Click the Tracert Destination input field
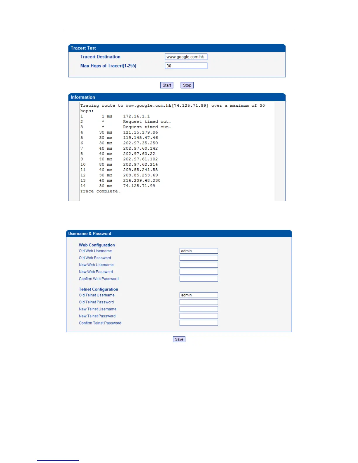This screenshot has height=463, width=358. pyautogui.click(x=186, y=57)
